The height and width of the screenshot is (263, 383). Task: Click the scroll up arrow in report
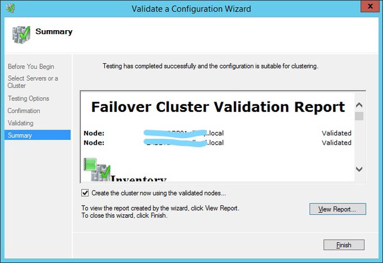point(359,105)
